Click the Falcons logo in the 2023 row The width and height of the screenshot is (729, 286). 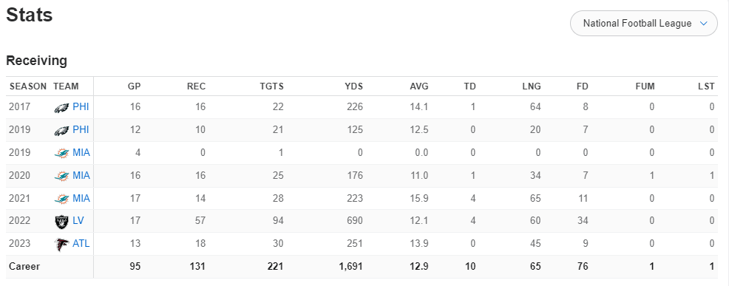(x=61, y=244)
